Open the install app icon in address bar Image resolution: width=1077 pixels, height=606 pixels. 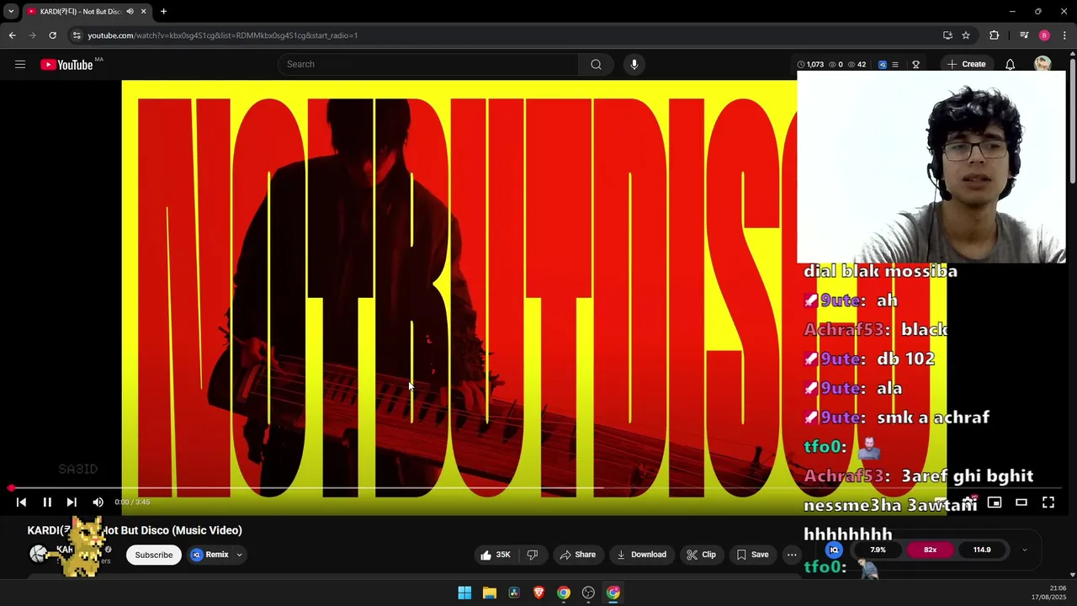pyautogui.click(x=947, y=35)
